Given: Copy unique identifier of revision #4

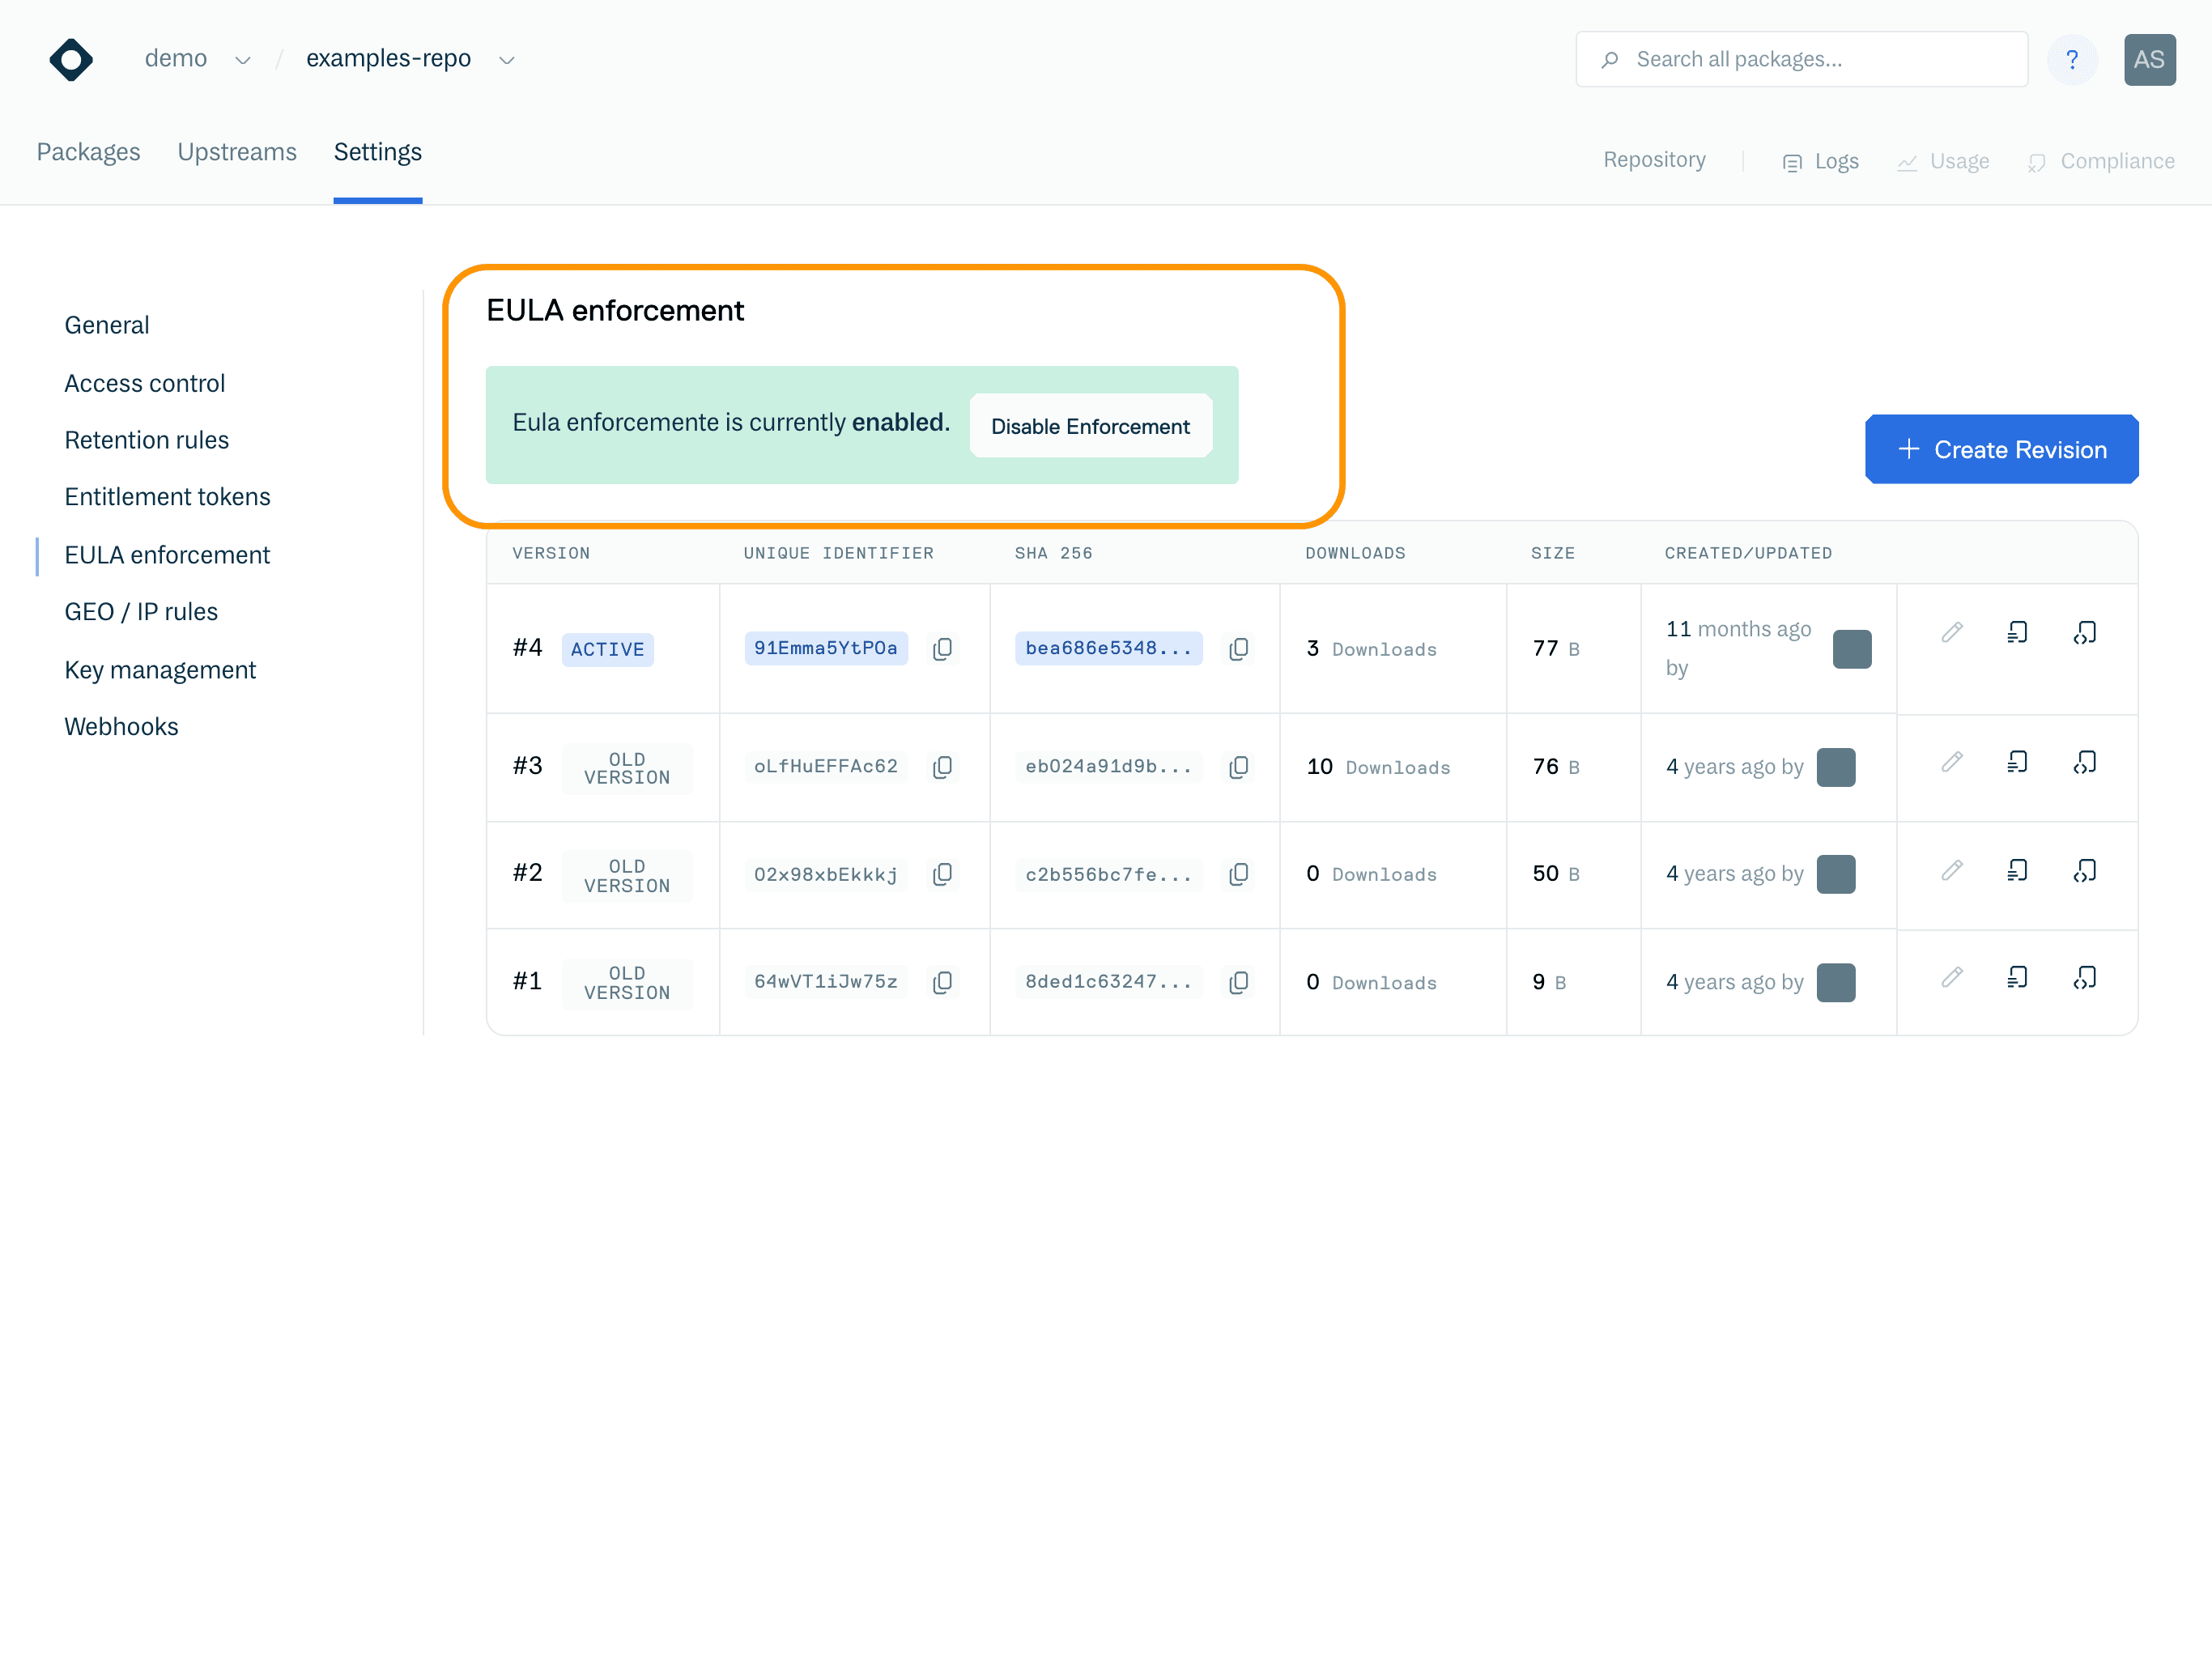Looking at the screenshot, I should (x=942, y=649).
